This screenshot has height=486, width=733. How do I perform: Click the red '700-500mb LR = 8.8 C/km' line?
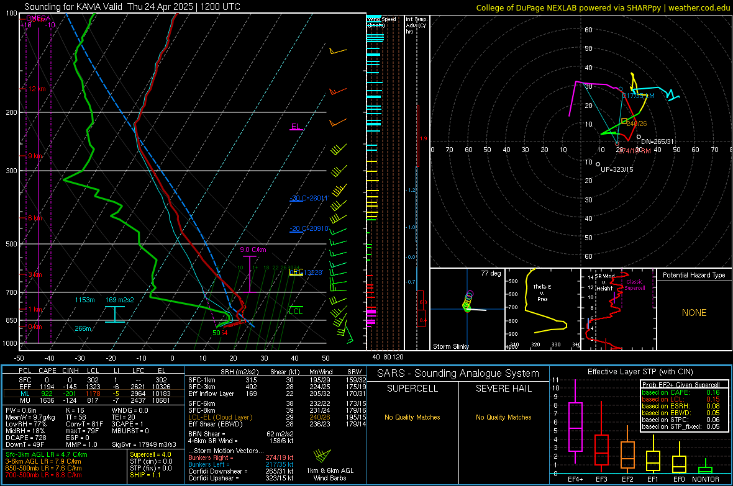[x=43, y=475]
